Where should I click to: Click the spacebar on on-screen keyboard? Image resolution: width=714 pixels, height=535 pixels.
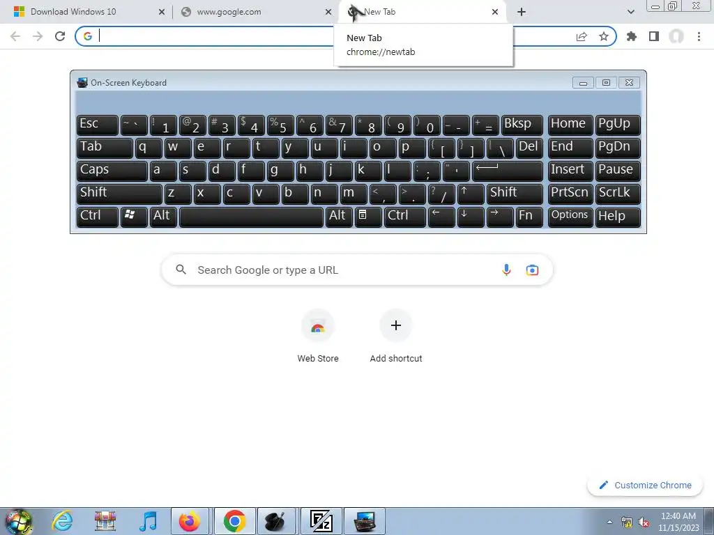pos(251,217)
